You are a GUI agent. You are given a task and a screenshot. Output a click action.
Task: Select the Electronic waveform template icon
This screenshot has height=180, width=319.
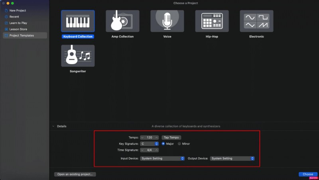coord(256,21)
